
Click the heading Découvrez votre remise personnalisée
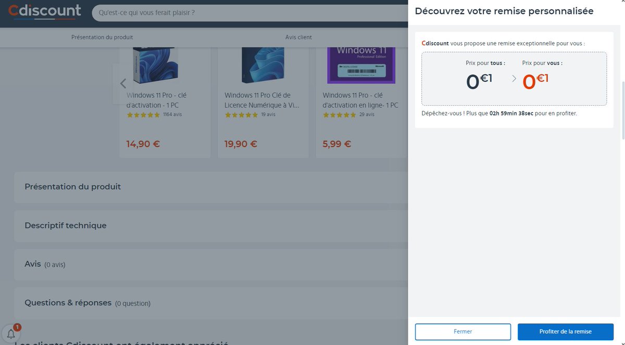(504, 11)
